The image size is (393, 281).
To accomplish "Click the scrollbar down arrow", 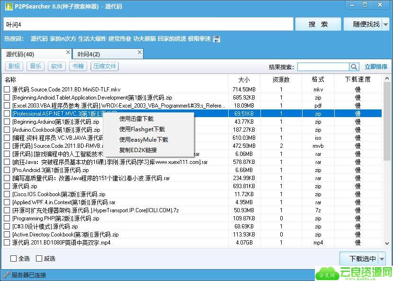I will (387, 244).
